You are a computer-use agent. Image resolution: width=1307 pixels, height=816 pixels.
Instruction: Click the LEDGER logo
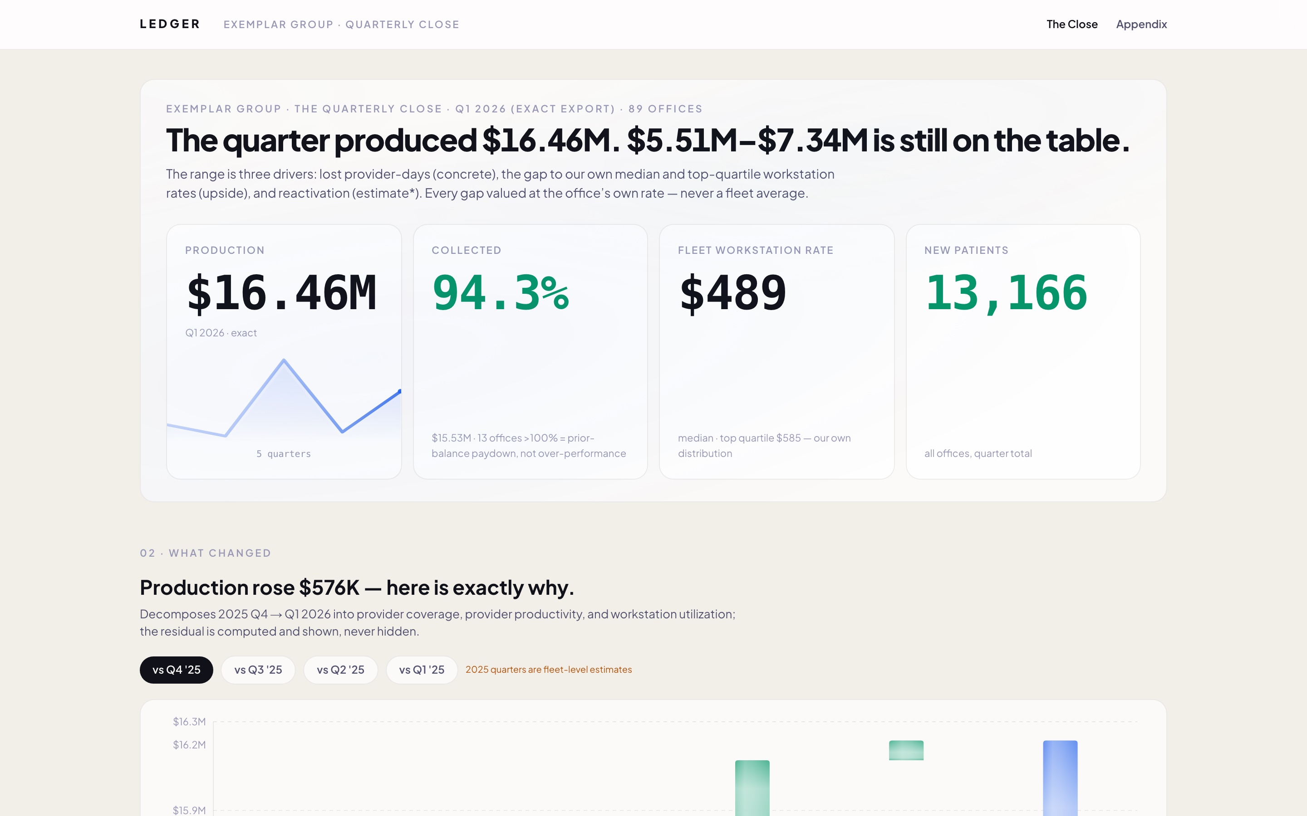(170, 24)
